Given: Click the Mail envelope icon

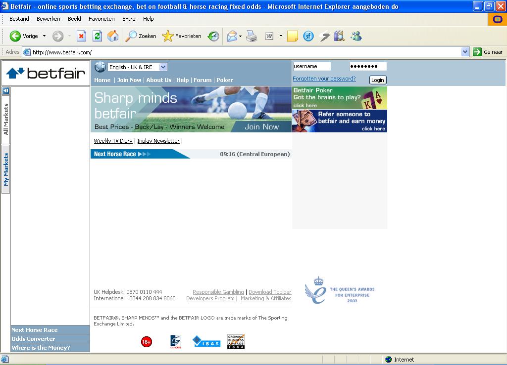Looking at the screenshot, I should (x=232, y=36).
